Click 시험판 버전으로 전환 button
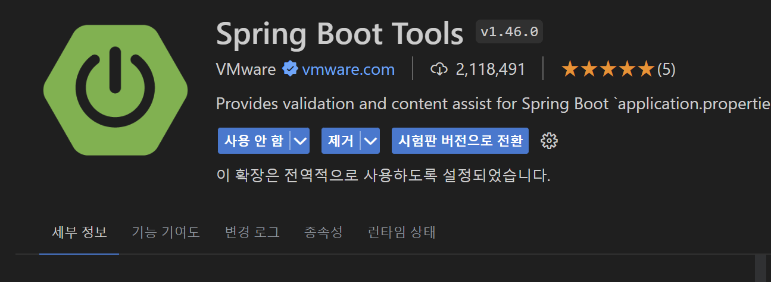Screen dimensions: 771x282 (460, 141)
